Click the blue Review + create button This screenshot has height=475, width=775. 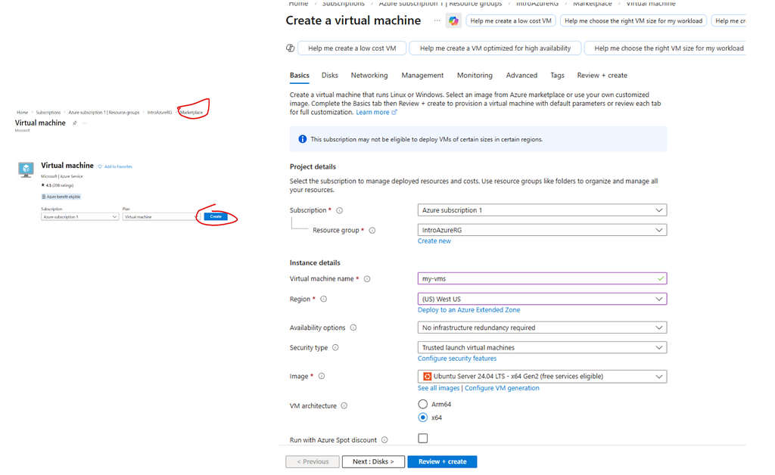(x=442, y=461)
